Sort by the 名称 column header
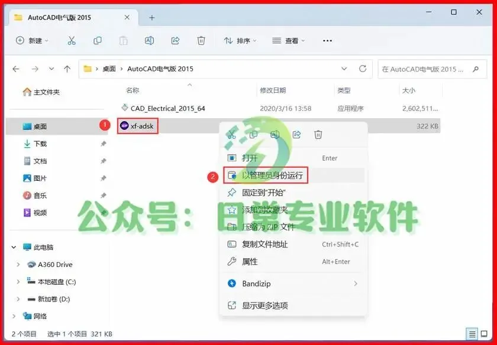497x345 pixels. pyautogui.click(x=133, y=90)
